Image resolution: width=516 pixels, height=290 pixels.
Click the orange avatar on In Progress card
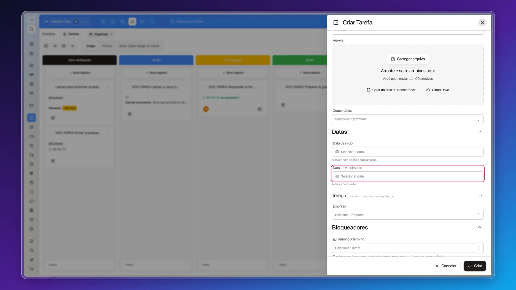point(206,109)
